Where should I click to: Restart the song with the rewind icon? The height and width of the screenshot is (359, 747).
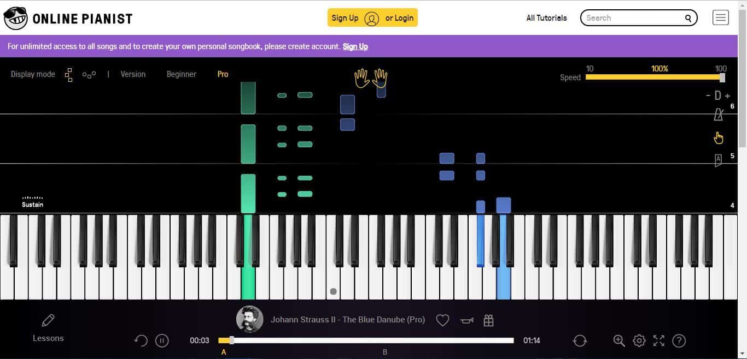(141, 341)
